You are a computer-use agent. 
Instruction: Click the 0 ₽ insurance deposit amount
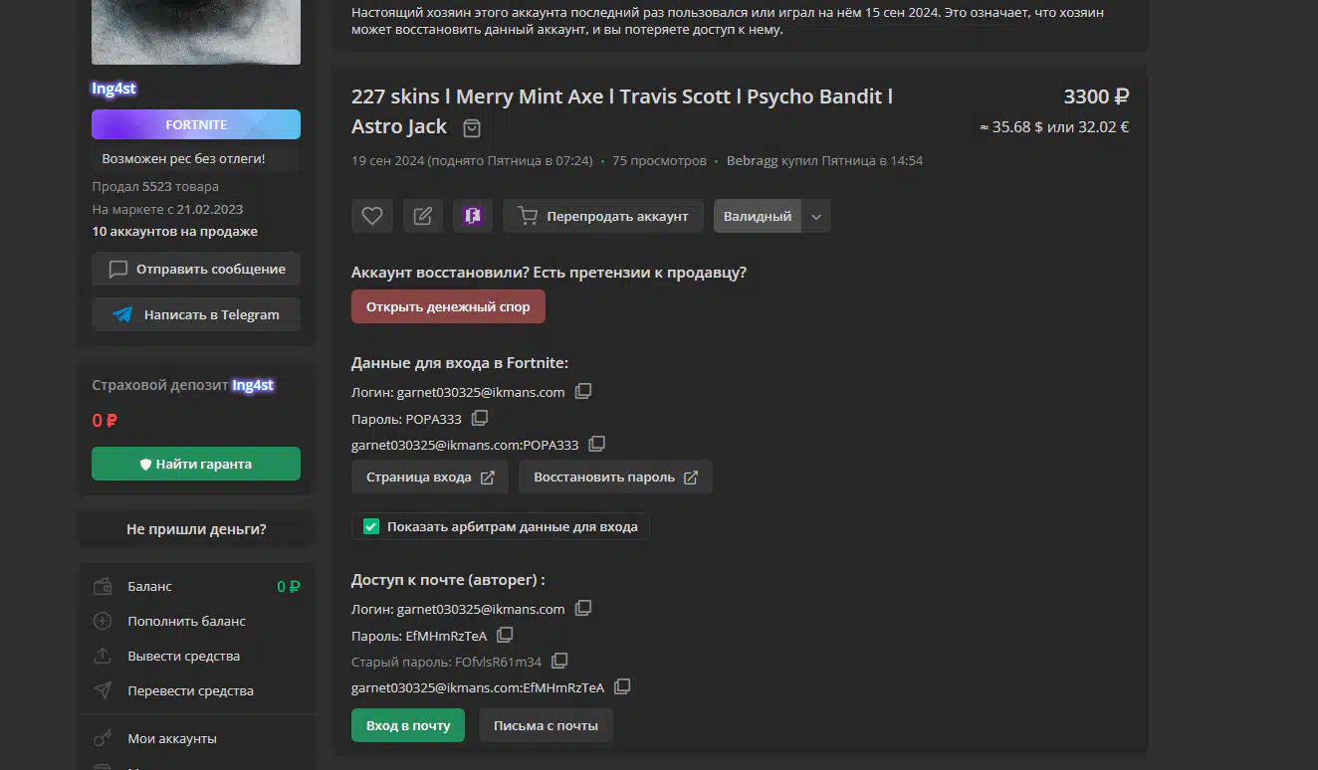click(x=105, y=420)
